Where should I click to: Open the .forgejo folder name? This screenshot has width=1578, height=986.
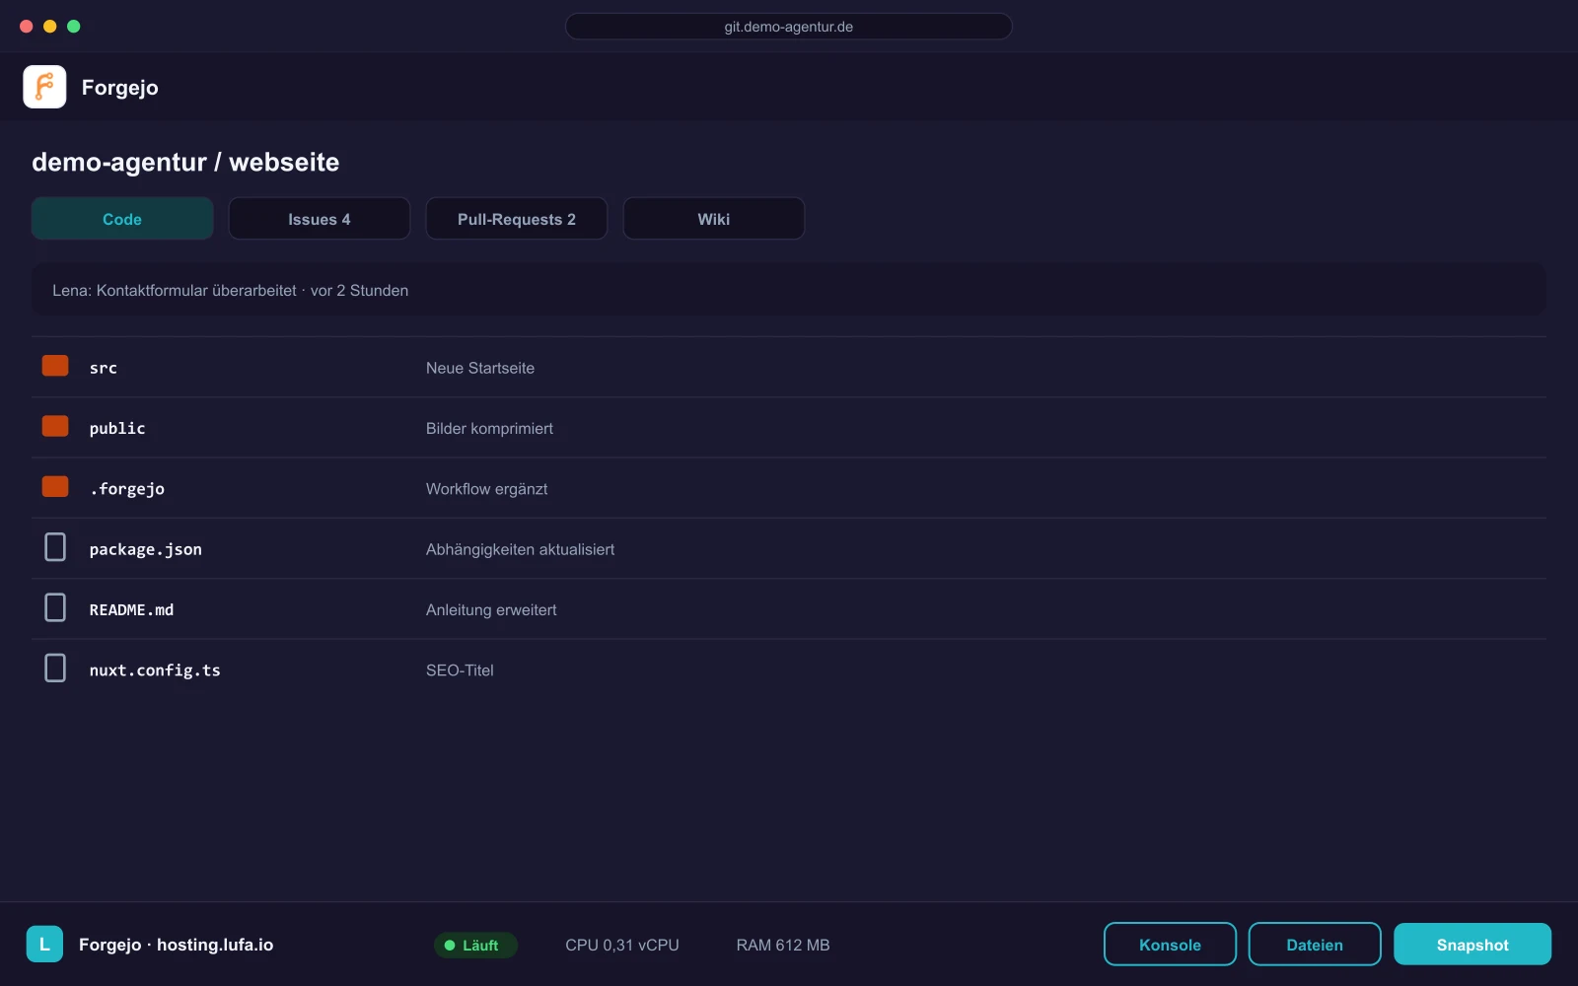pyautogui.click(x=127, y=489)
